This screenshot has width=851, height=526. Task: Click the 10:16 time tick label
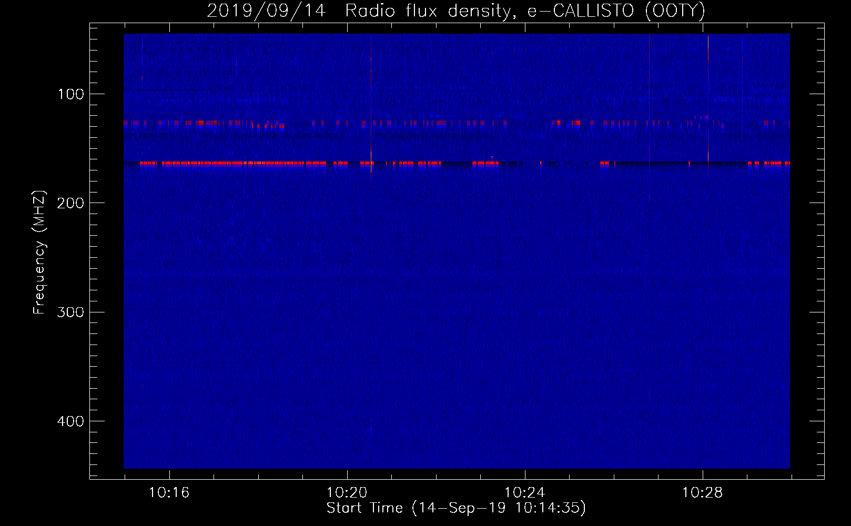point(169,492)
